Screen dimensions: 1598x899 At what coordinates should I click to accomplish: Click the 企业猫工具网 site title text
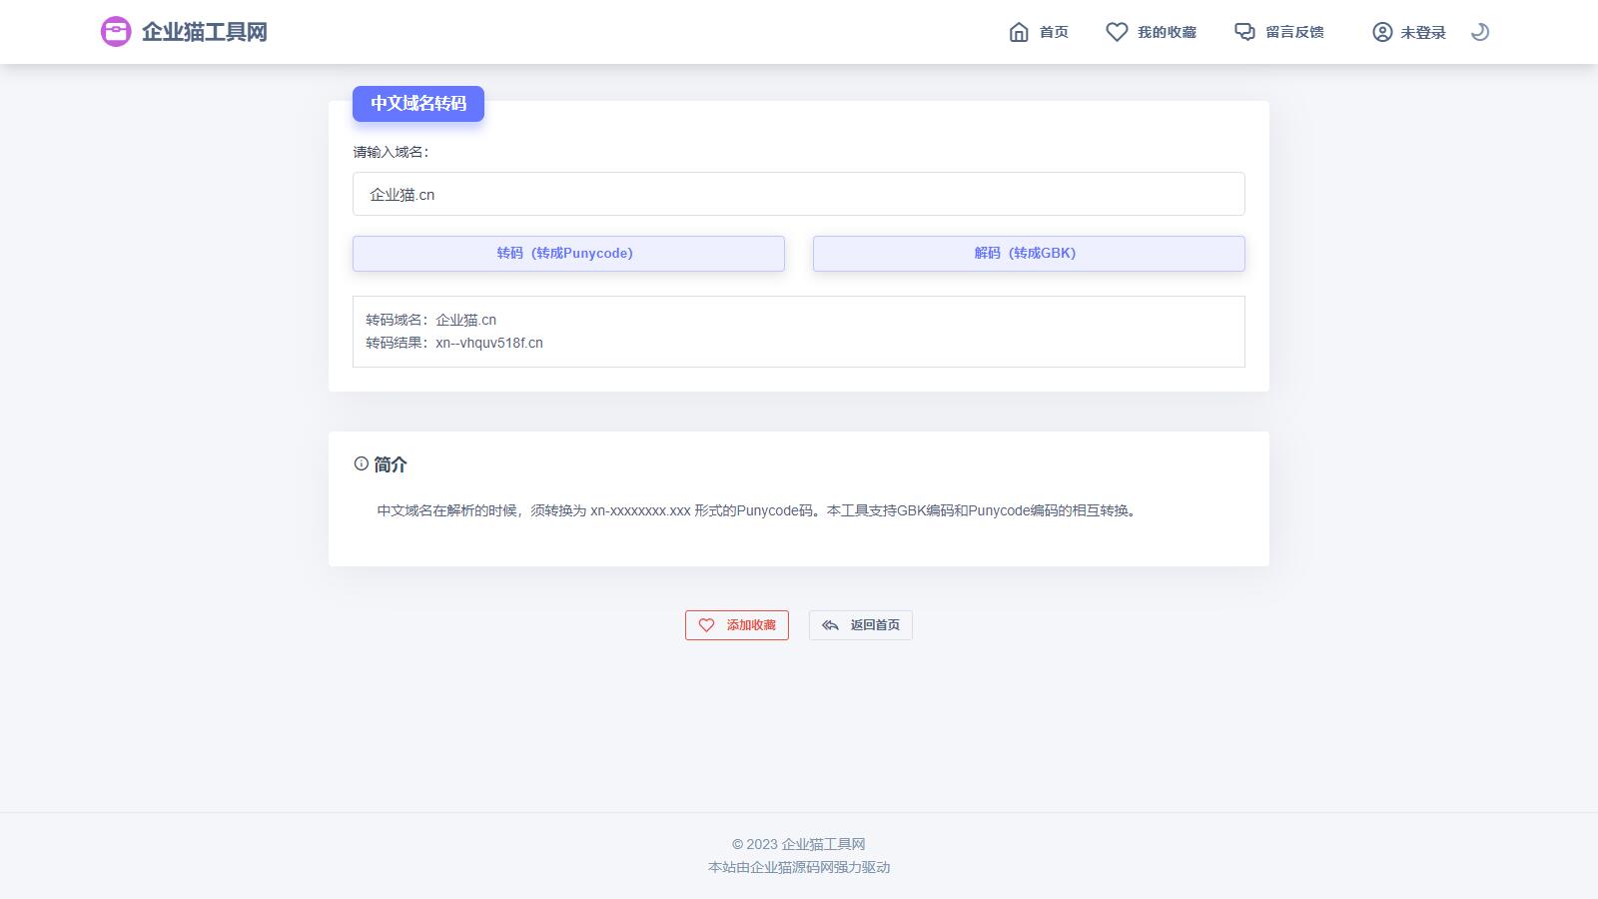pos(205,32)
